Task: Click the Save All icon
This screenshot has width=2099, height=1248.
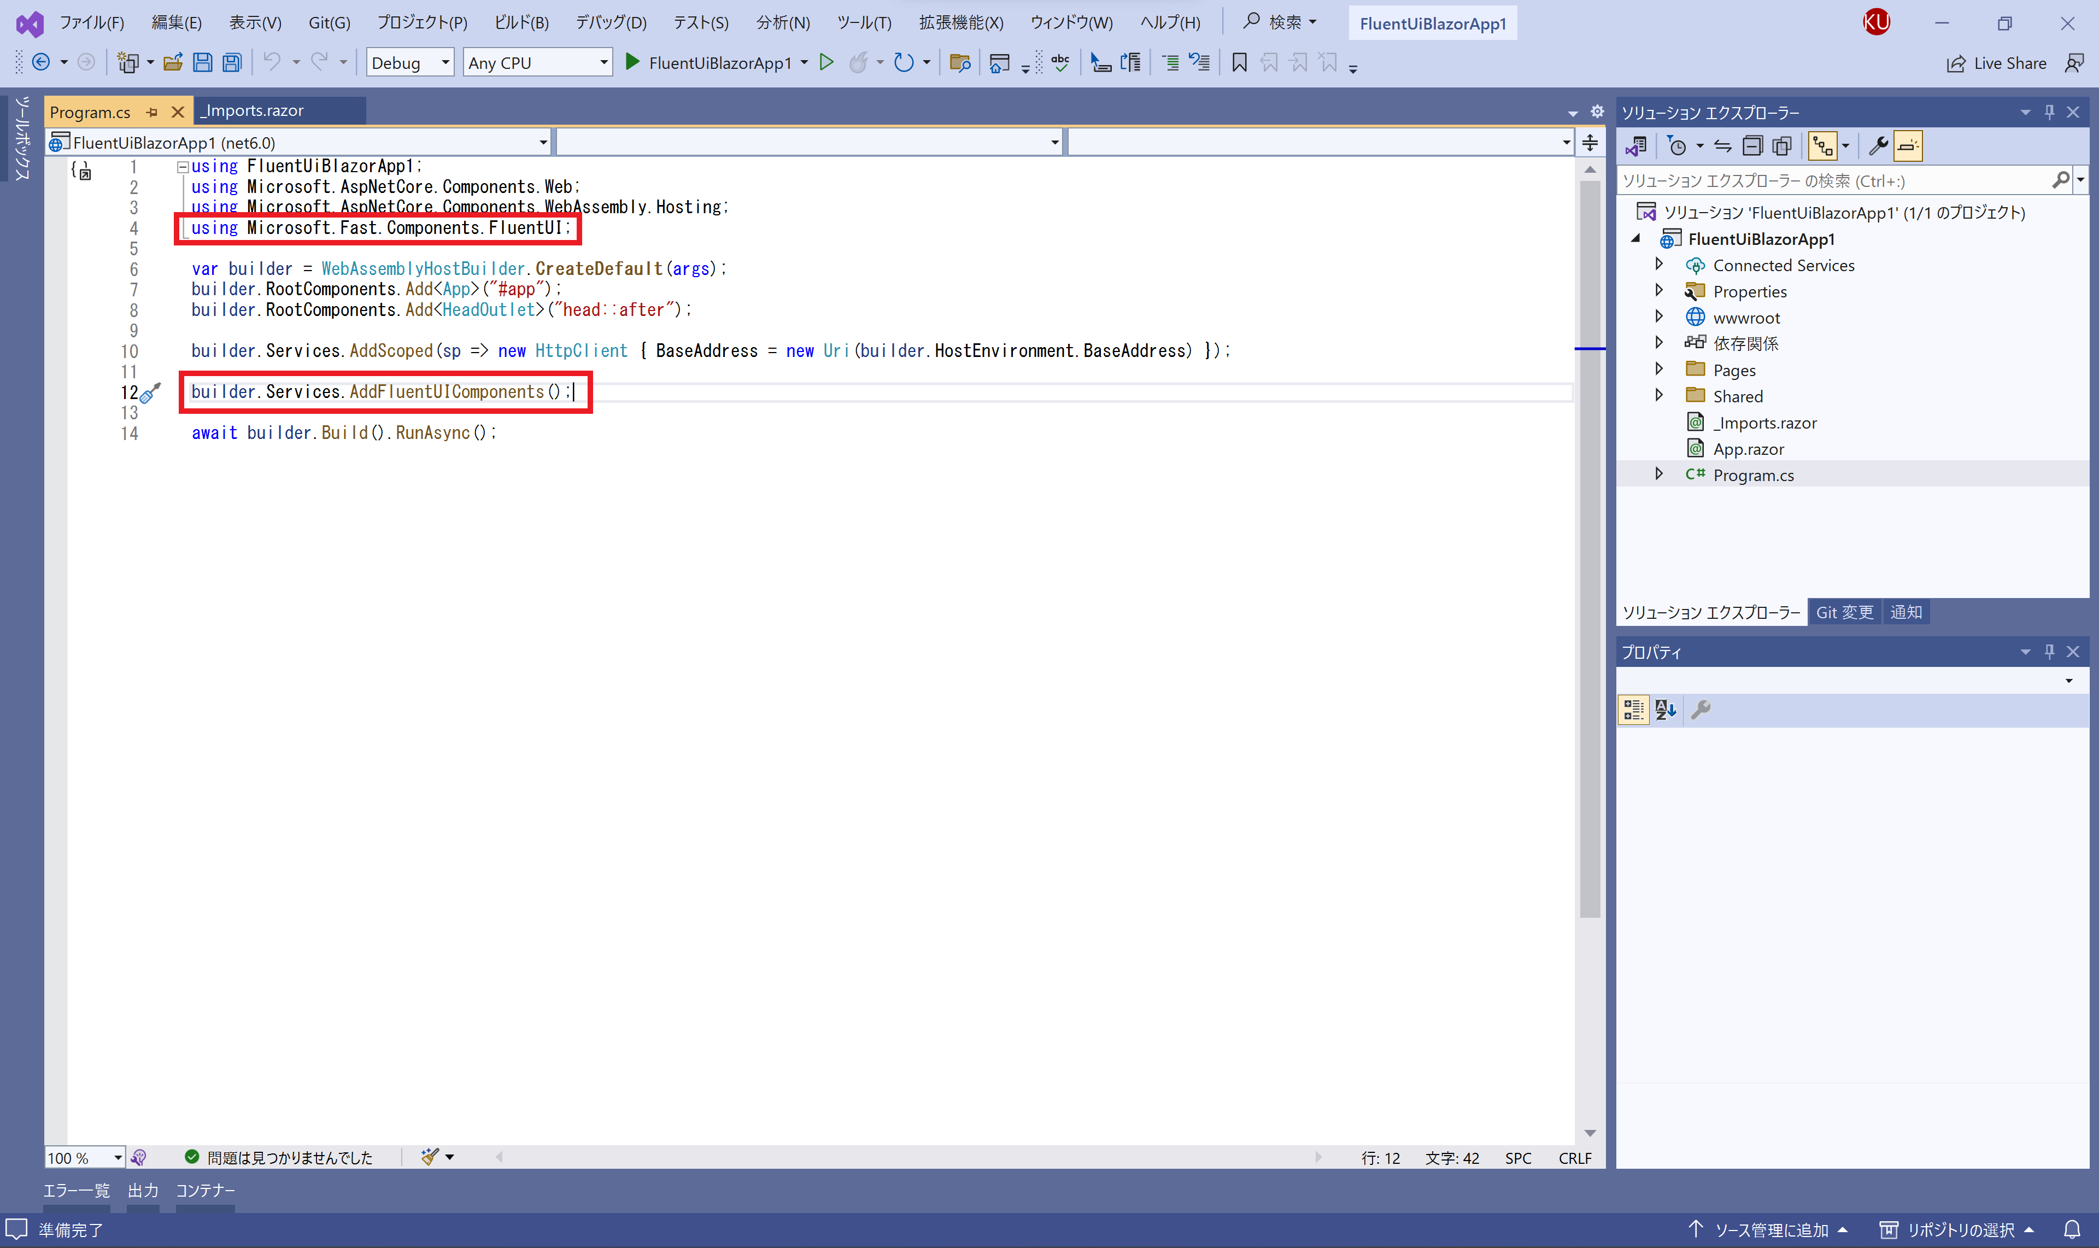Action: pos(232,62)
